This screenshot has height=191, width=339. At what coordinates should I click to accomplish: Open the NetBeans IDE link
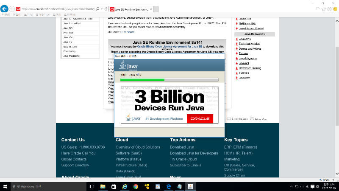coord(247,23)
